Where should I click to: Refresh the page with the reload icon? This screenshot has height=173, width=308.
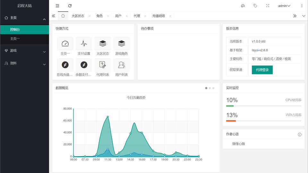[70, 6]
